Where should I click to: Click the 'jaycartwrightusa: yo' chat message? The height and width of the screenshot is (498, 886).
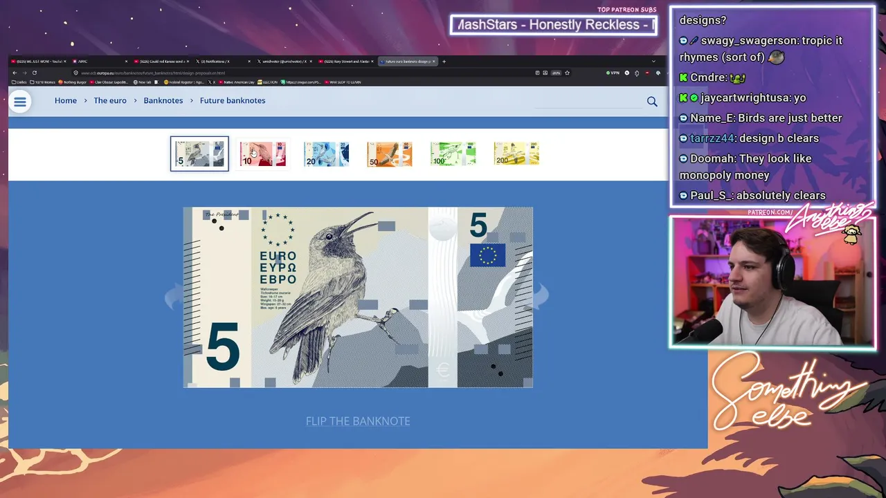pos(743,98)
